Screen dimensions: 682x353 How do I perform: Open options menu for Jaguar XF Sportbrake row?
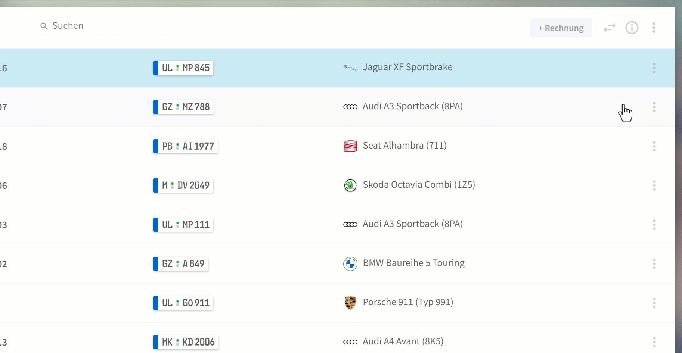(x=654, y=68)
